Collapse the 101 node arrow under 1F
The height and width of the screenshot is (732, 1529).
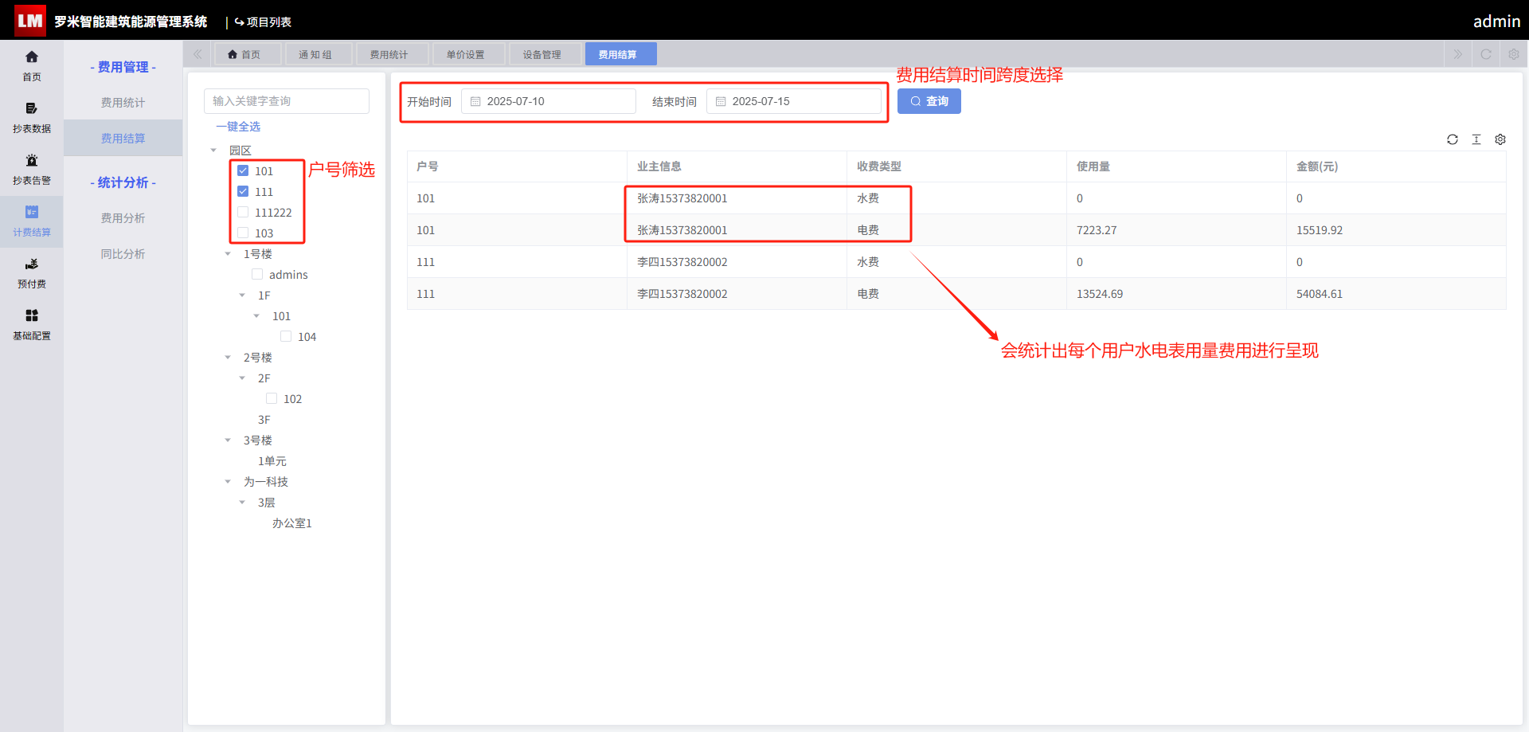click(x=256, y=315)
